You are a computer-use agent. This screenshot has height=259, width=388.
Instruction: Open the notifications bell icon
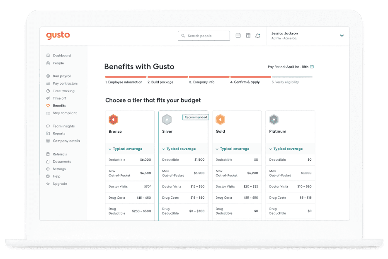[258, 36]
